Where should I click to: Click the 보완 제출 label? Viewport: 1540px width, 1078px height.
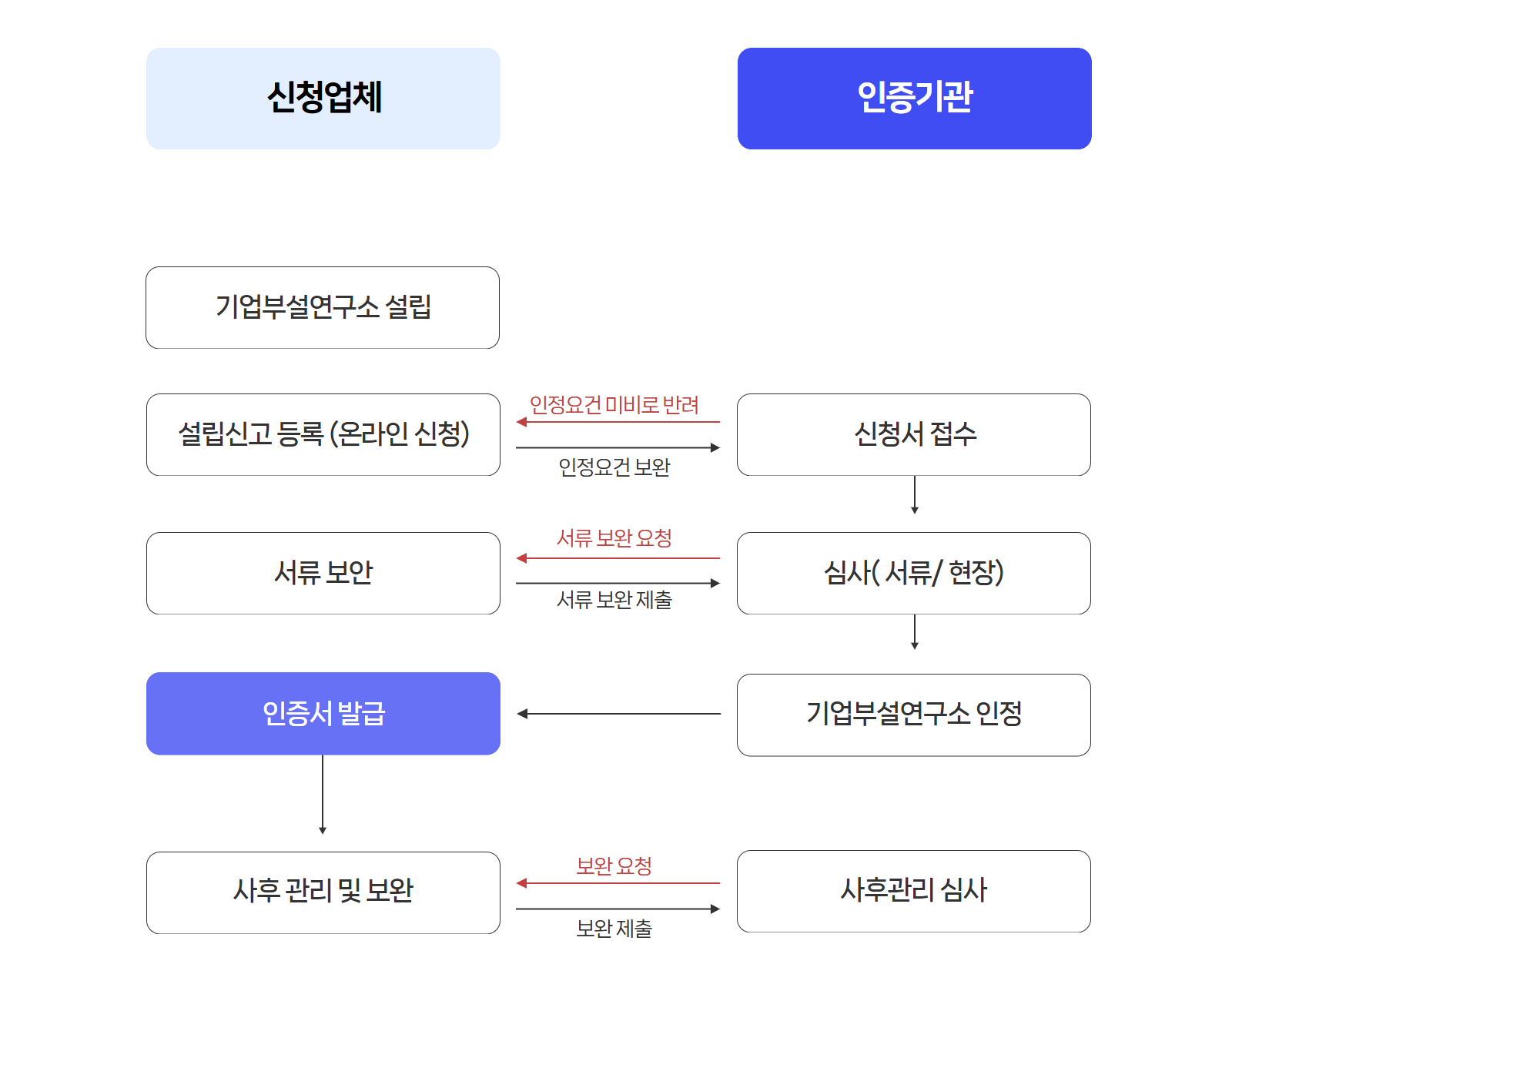point(614,929)
